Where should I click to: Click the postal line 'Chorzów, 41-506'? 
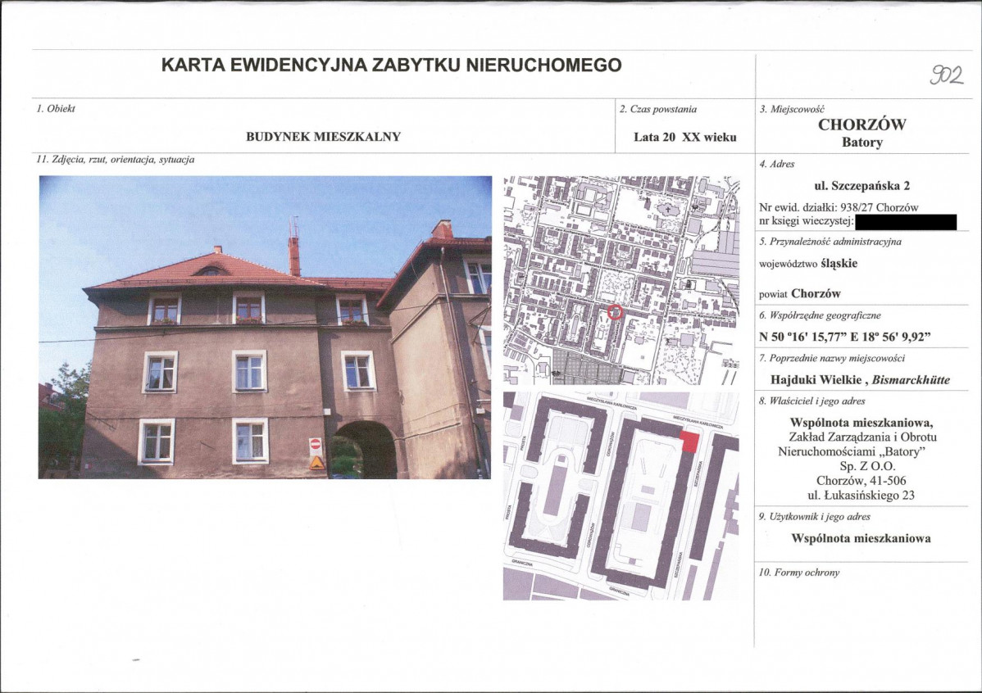point(862,481)
